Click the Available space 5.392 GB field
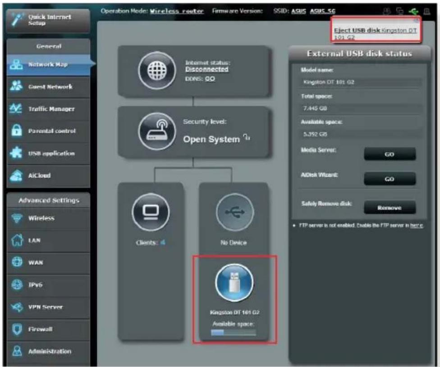The height and width of the screenshot is (367, 440). coord(360,134)
